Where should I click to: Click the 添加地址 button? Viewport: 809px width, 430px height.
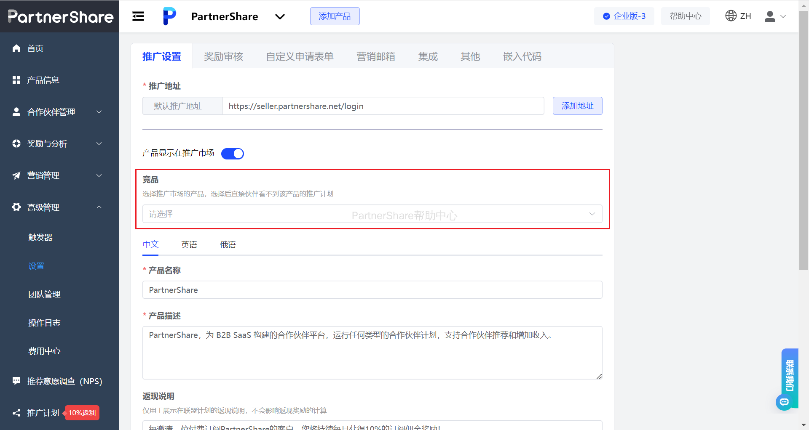577,106
